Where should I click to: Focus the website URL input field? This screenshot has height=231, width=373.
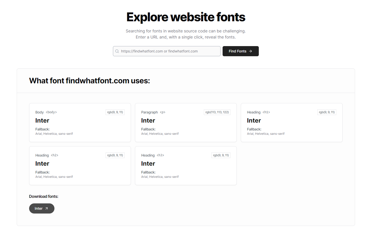[x=167, y=51]
